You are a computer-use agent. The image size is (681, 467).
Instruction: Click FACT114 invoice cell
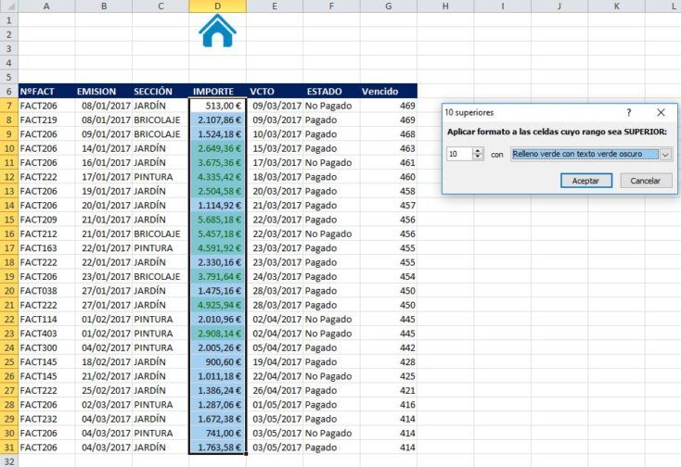tap(46, 319)
